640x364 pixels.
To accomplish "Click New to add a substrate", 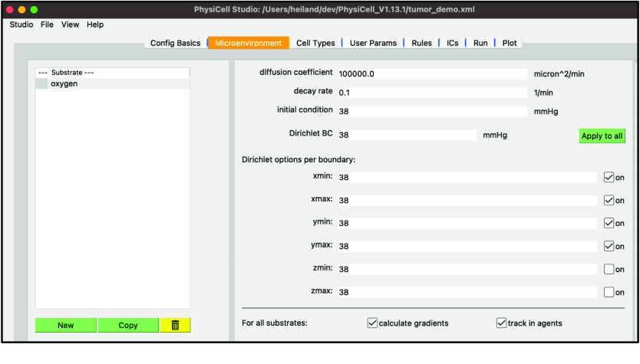I will 66,325.
